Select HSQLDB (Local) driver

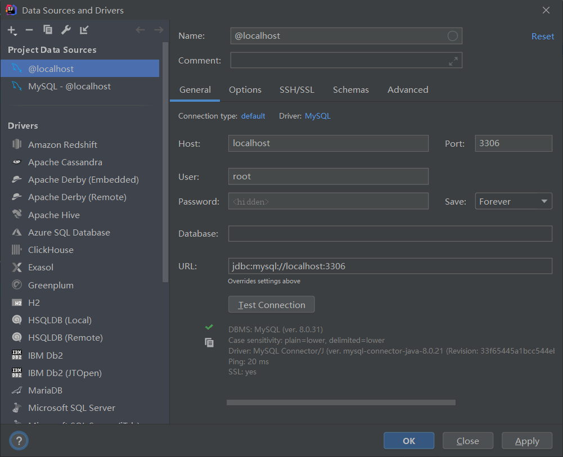[80, 320]
